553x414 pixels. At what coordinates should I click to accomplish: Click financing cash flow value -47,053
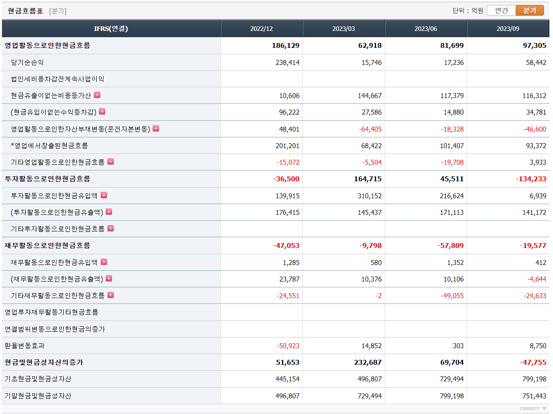click(286, 245)
